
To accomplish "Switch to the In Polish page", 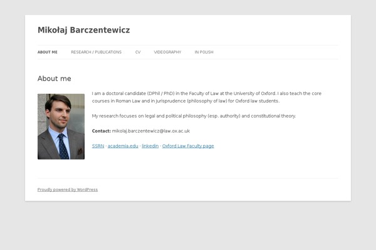I will [204, 52].
